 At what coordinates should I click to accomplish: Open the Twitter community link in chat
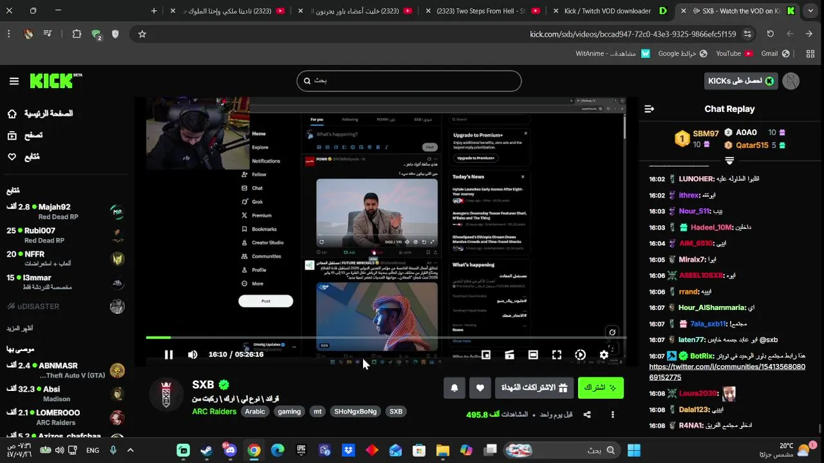(x=727, y=372)
